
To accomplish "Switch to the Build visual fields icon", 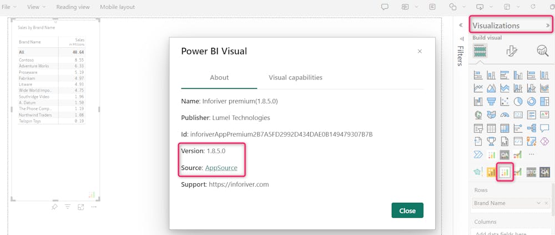I will point(480,51).
